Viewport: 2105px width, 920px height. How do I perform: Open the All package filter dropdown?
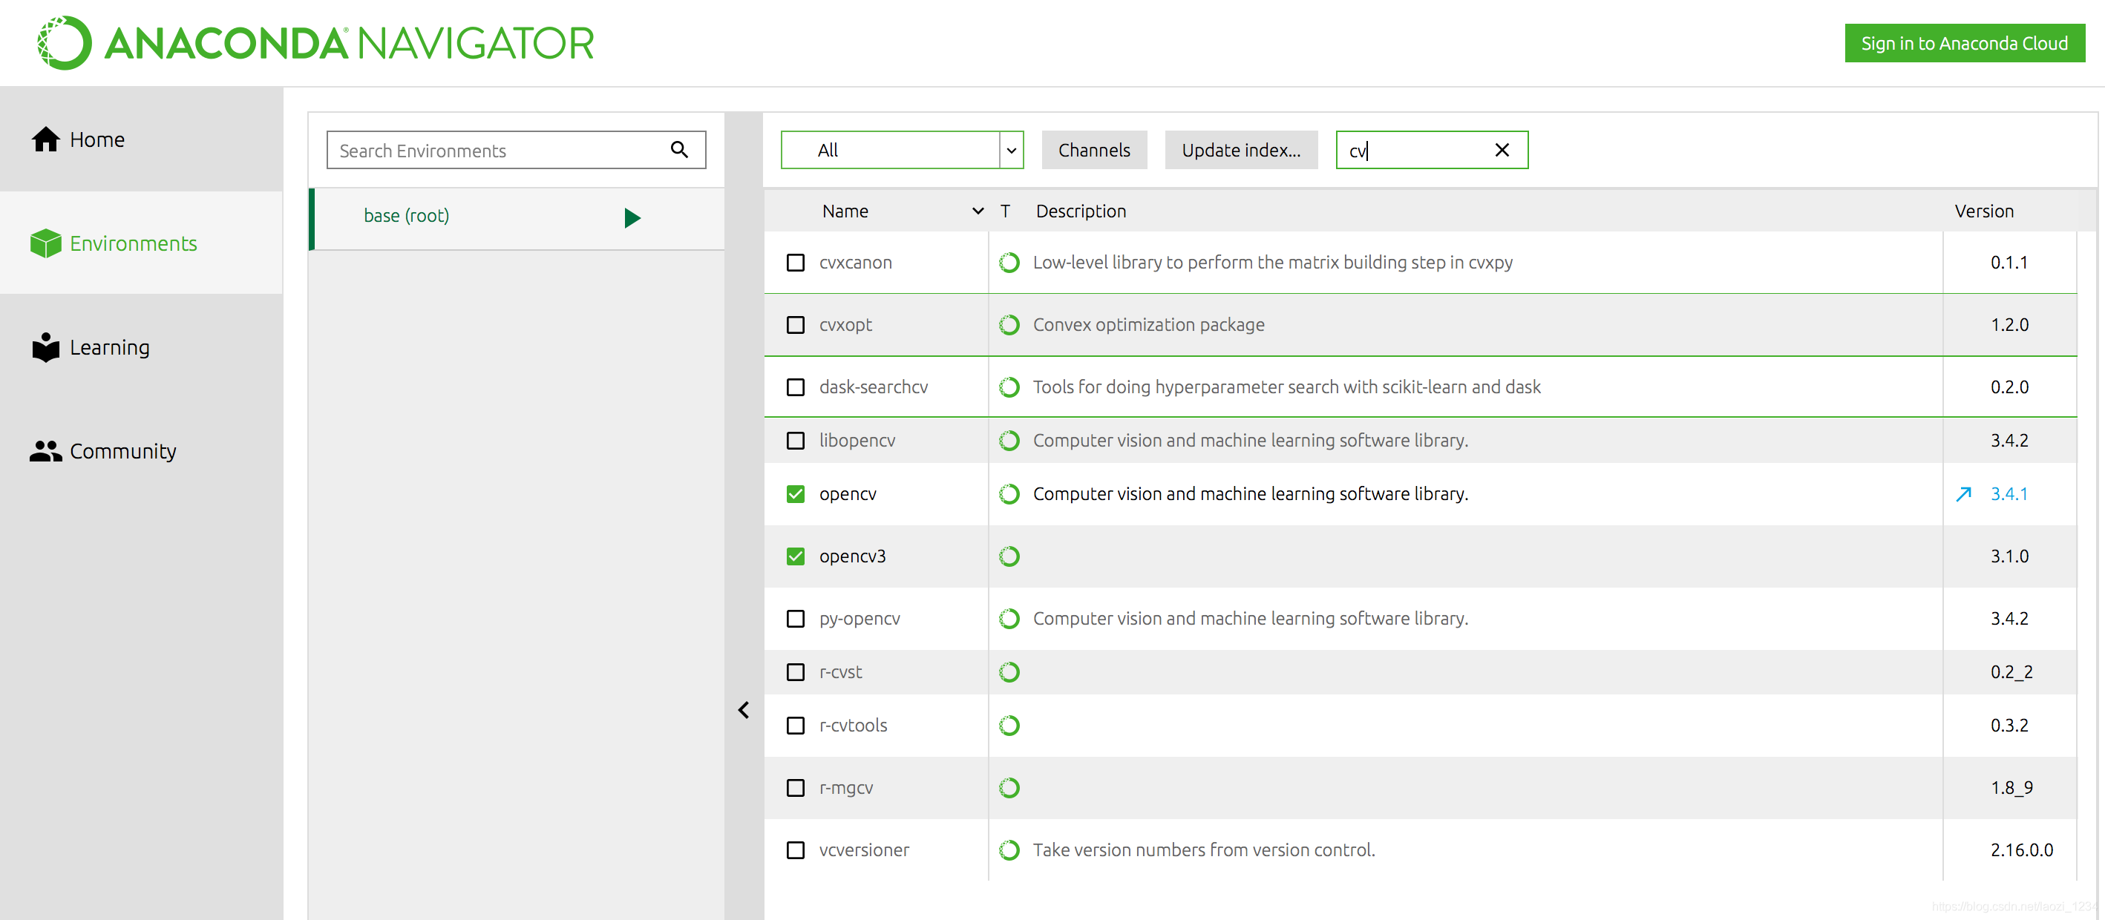pyautogui.click(x=1011, y=151)
